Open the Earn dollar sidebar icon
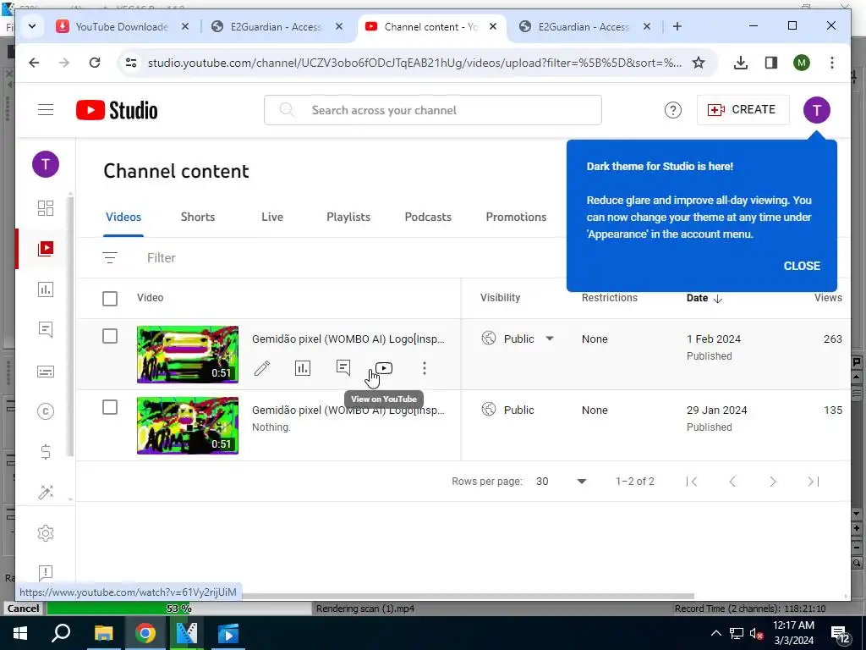 click(46, 452)
